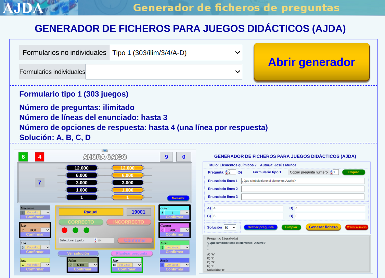Click the blue Marcador button

point(178,198)
